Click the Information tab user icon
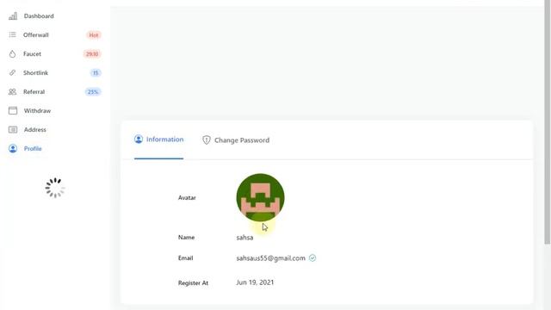The image size is (551, 310). click(x=139, y=139)
